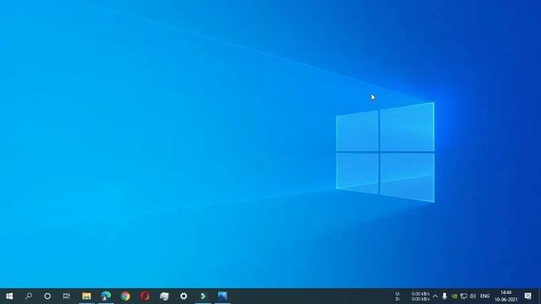The width and height of the screenshot is (541, 304).
Task: Open Settings gear in taskbar
Action: (x=183, y=296)
